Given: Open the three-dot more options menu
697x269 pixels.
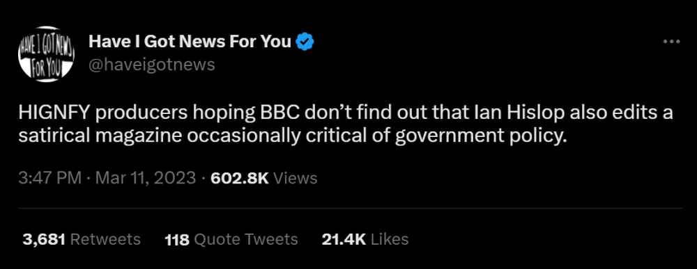Looking at the screenshot, I should point(671,42).
